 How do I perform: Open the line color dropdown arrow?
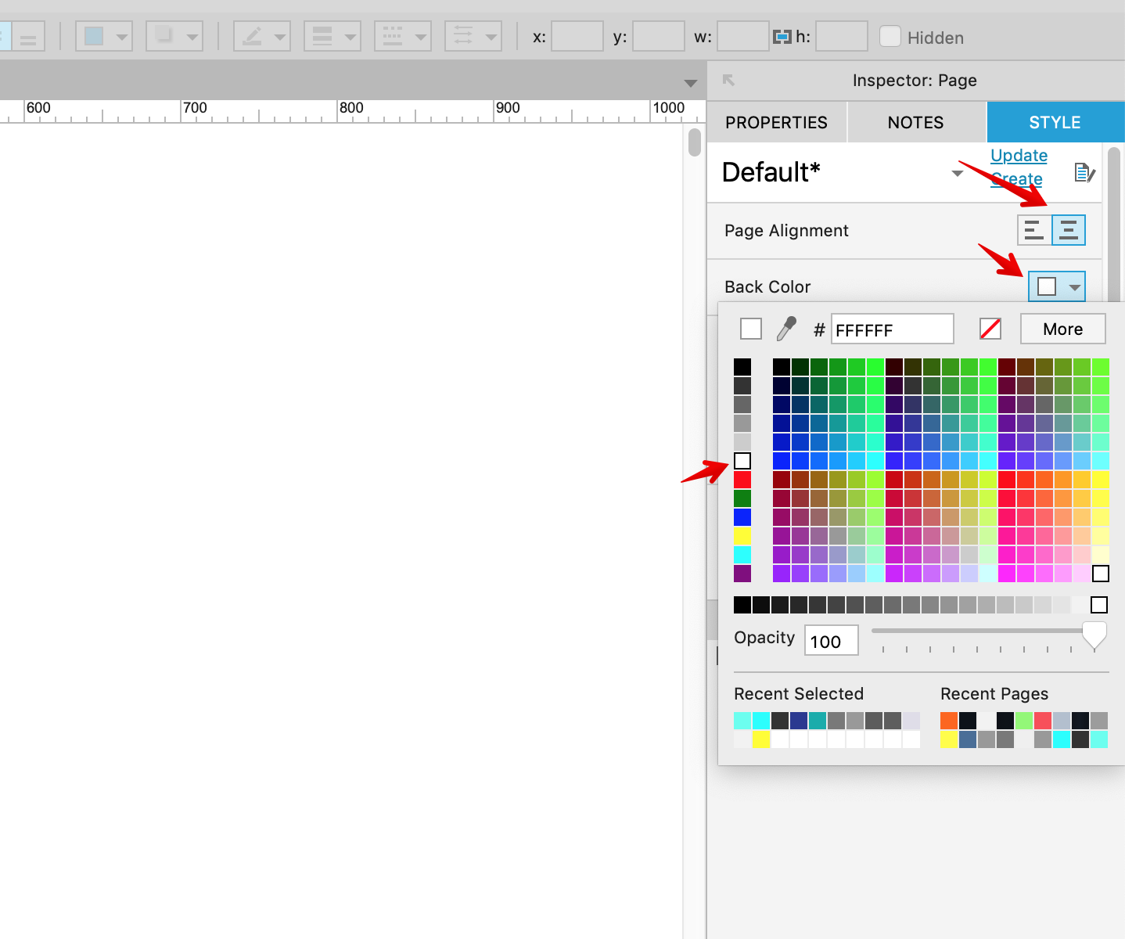[280, 37]
